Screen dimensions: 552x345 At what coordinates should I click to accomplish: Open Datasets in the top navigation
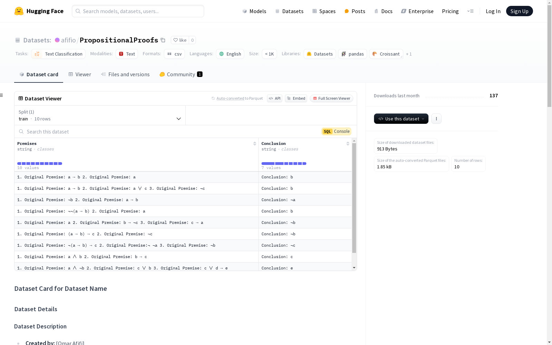click(289, 11)
